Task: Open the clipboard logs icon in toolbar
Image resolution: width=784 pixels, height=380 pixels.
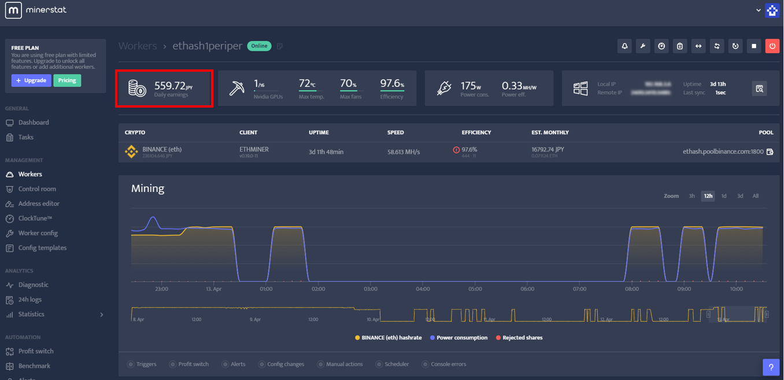Action: (680, 46)
